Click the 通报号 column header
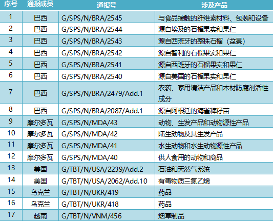 [107, 5]
